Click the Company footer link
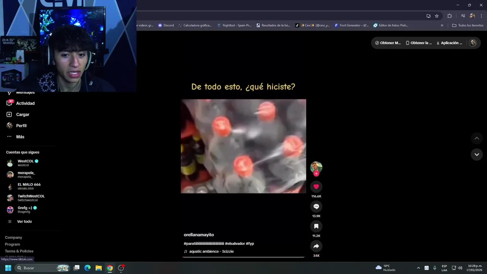Image resolution: width=487 pixels, height=274 pixels. pos(13,237)
